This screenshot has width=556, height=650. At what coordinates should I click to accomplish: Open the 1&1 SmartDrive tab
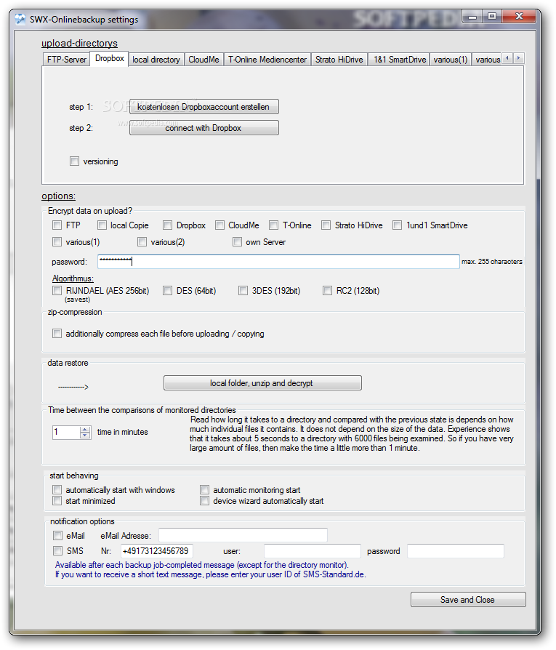click(400, 60)
